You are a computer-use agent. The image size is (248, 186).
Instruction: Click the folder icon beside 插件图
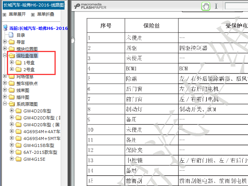tap(12, 97)
